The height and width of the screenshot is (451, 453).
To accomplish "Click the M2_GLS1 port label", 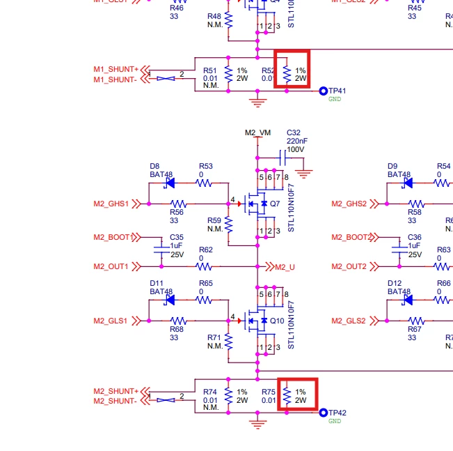I will [111, 321].
